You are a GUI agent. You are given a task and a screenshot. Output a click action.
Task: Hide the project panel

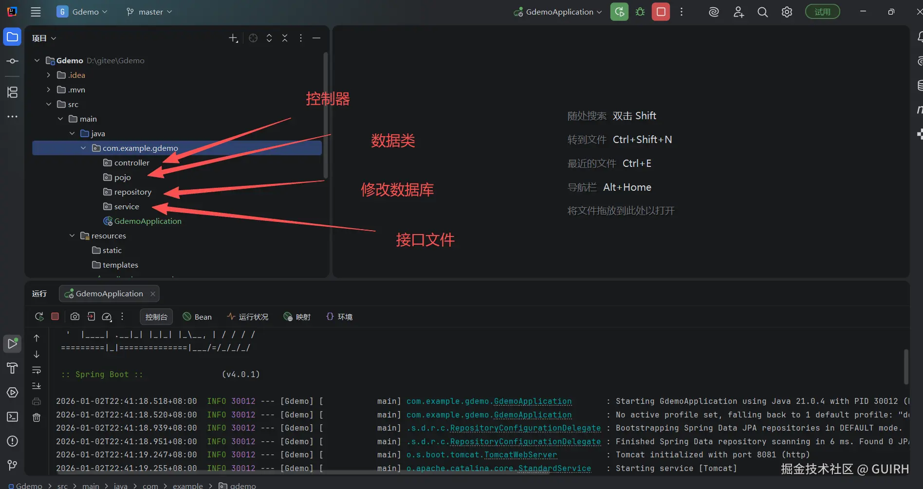[x=316, y=38]
